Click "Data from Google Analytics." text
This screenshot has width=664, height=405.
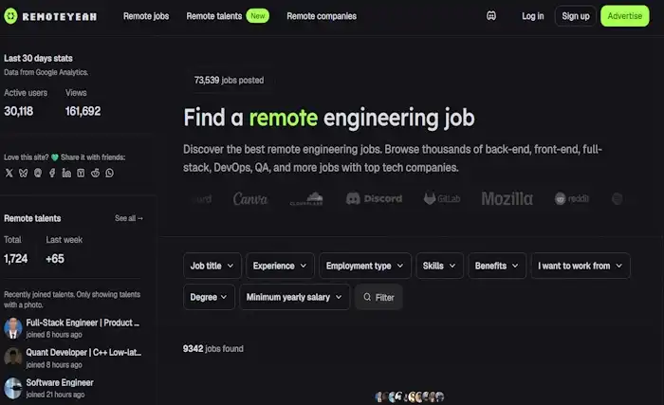[46, 72]
